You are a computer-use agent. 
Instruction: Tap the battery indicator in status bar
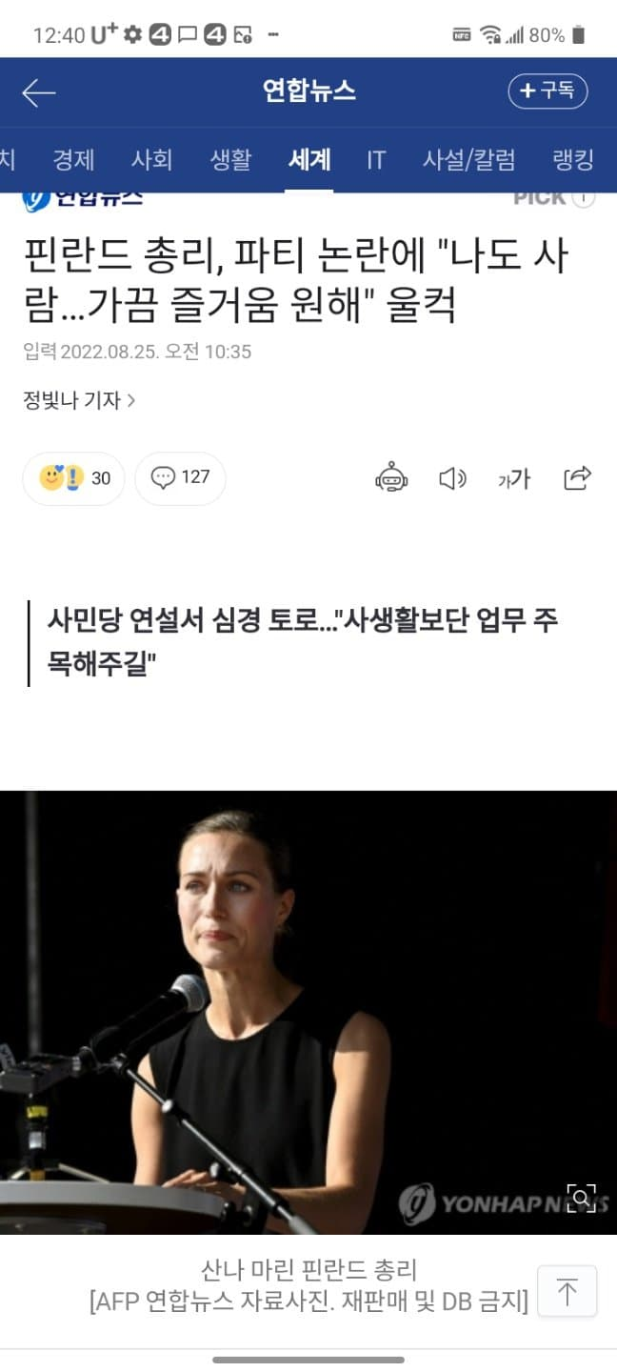coord(579,35)
